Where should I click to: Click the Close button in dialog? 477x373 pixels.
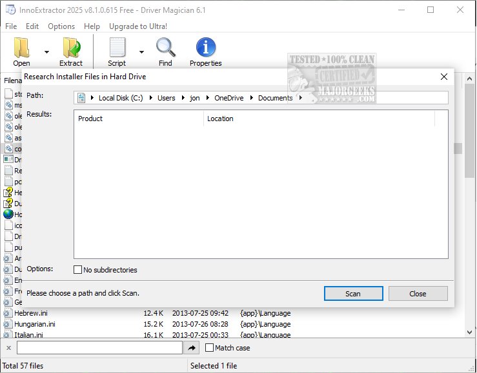click(418, 294)
